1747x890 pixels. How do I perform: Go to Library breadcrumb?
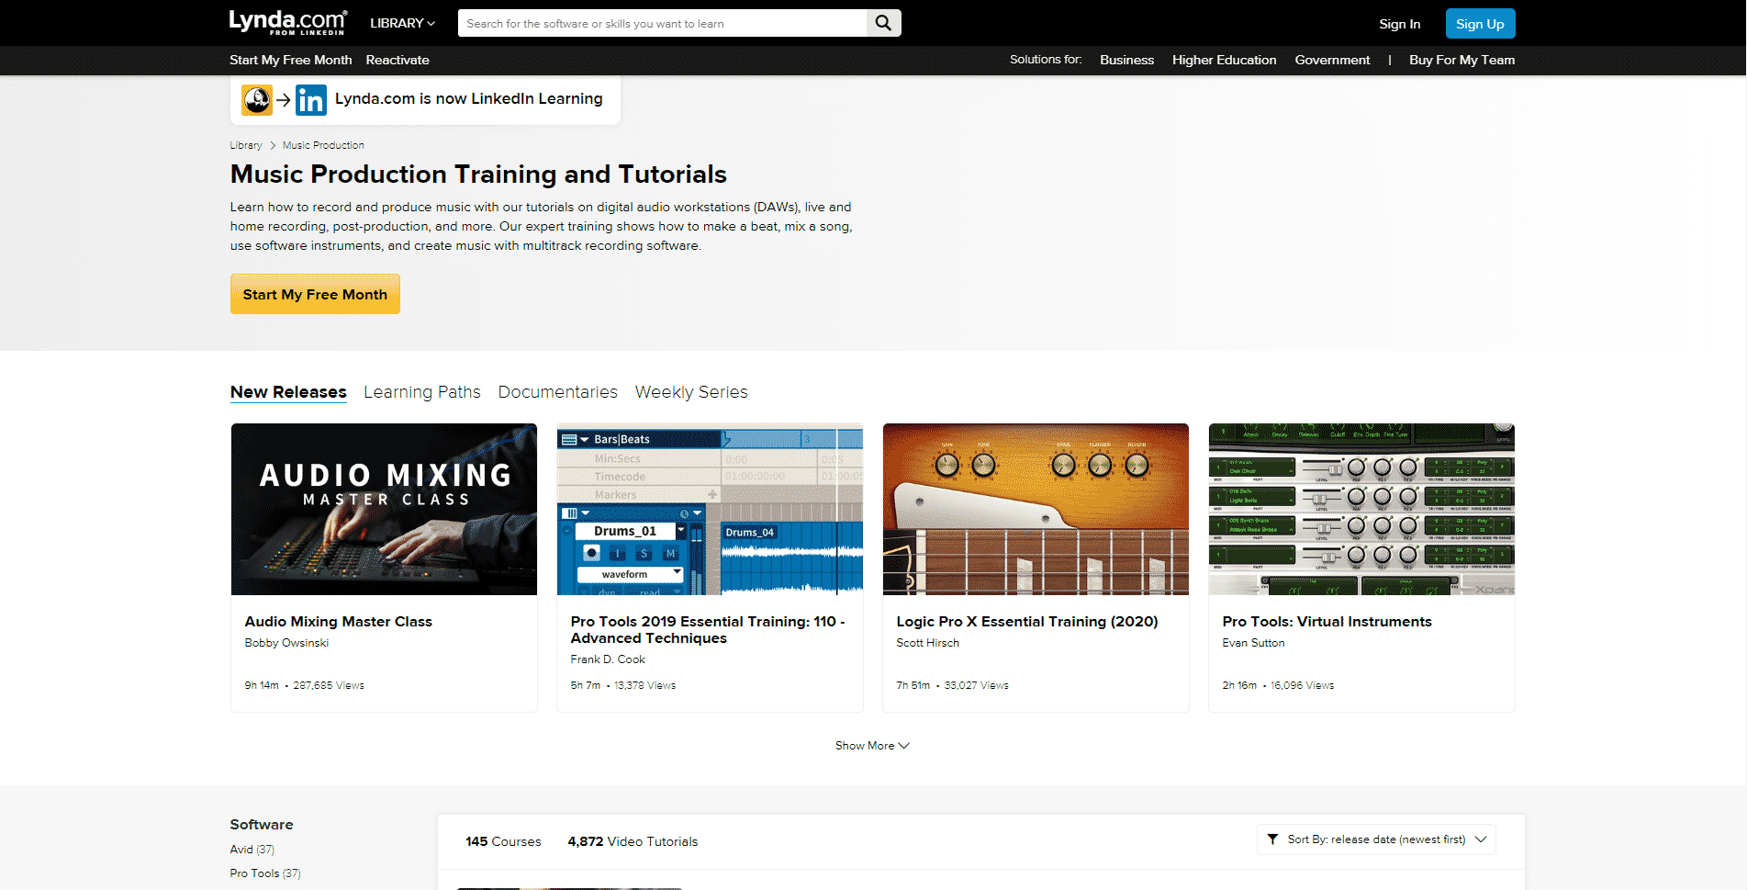tap(246, 145)
